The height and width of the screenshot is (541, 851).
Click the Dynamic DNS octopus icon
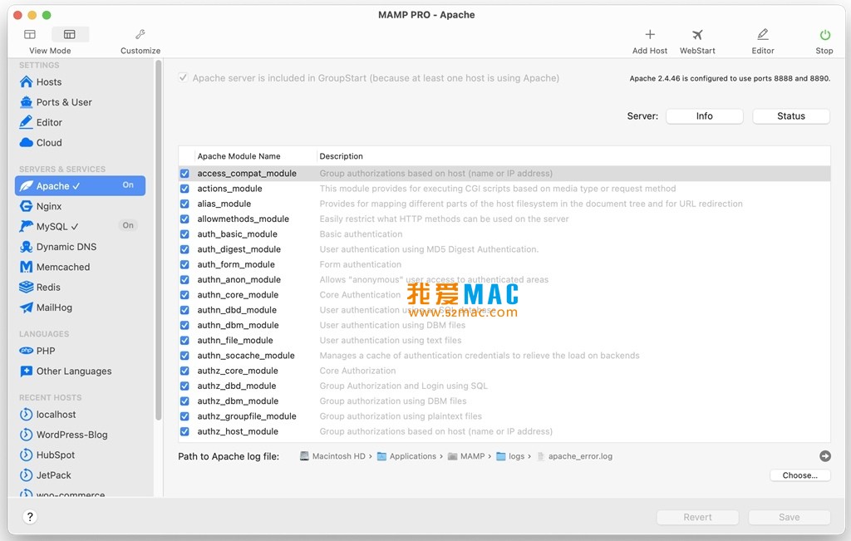click(x=26, y=247)
